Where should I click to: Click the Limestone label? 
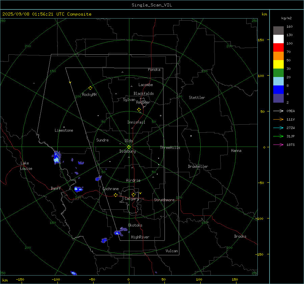64,130
